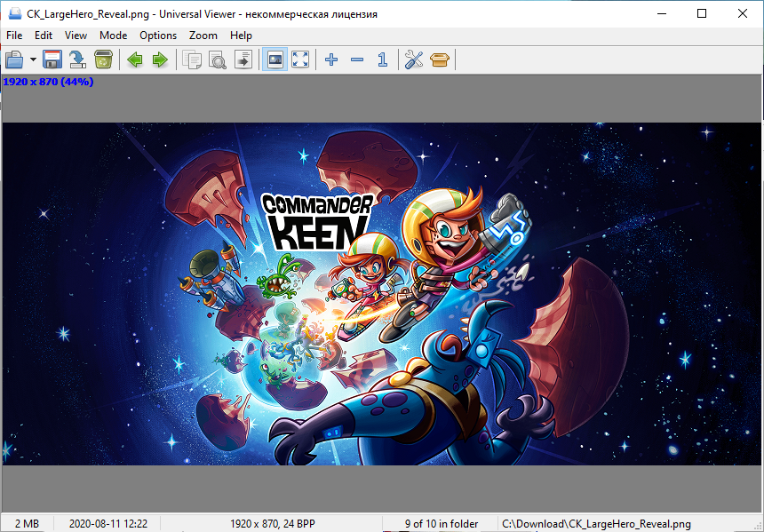Zoom in with the plus icon

point(331,60)
